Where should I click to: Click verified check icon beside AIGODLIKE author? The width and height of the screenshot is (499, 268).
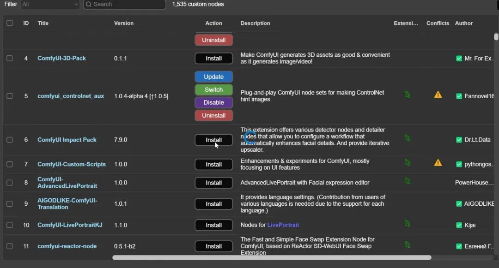(459, 204)
